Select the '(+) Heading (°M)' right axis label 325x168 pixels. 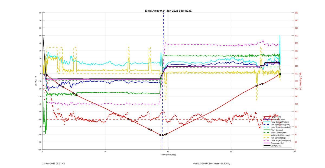pos(300,81)
